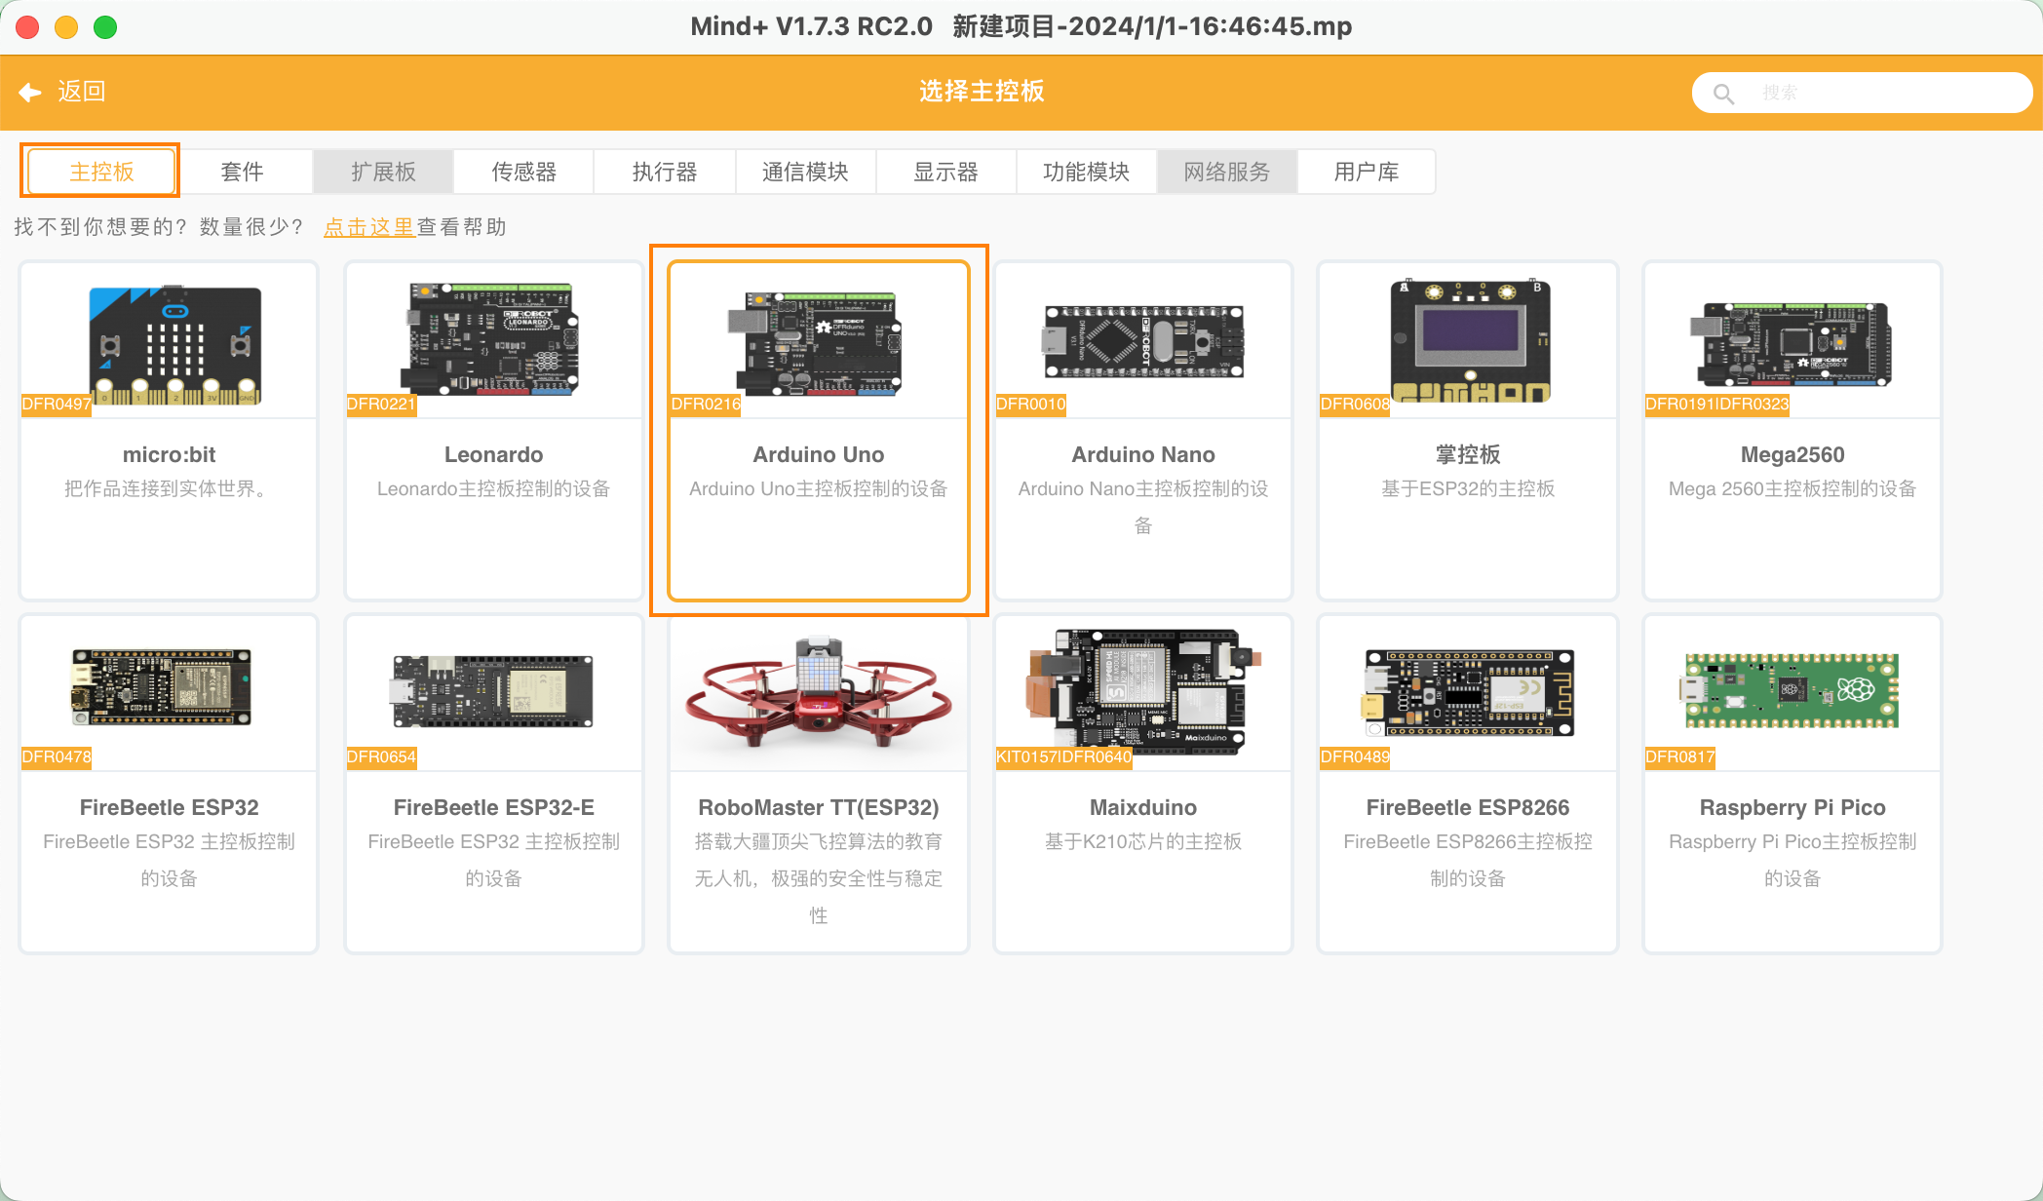Screen dimensions: 2043x1201
Task: Choose the Mega2560 board image
Action: click(x=1792, y=344)
